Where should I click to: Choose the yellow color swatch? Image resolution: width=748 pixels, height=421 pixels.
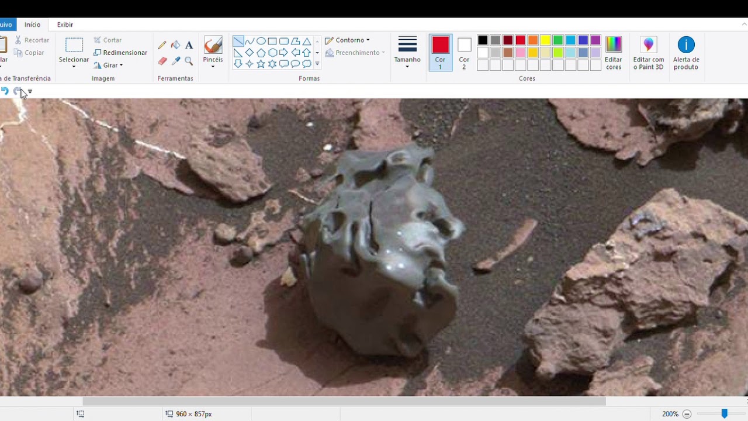545,40
